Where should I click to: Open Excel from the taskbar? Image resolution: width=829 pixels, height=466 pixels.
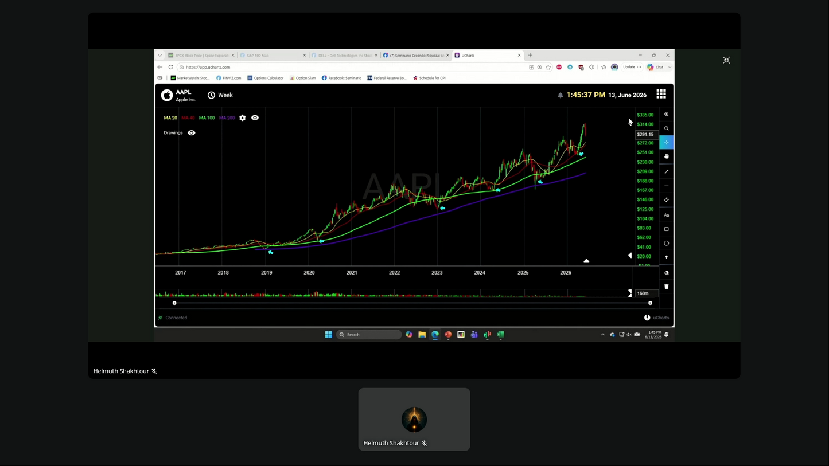500,335
